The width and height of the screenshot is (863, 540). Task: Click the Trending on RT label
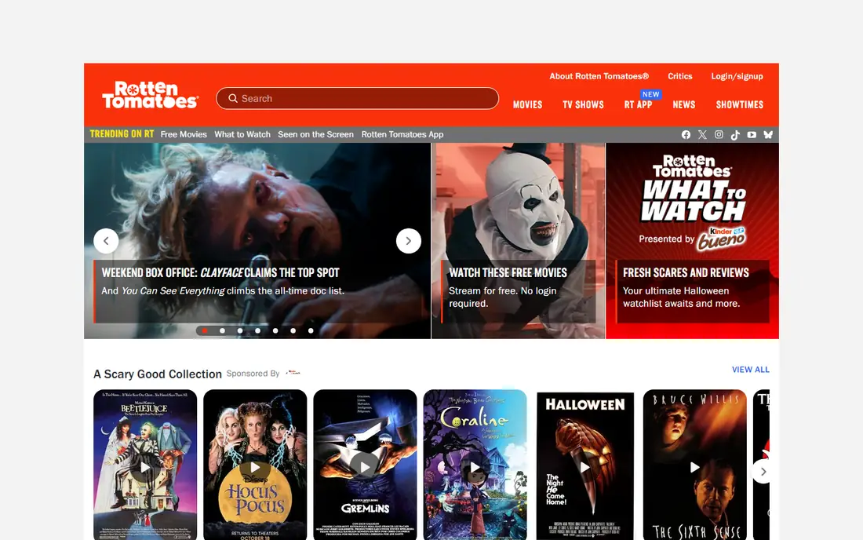point(122,133)
